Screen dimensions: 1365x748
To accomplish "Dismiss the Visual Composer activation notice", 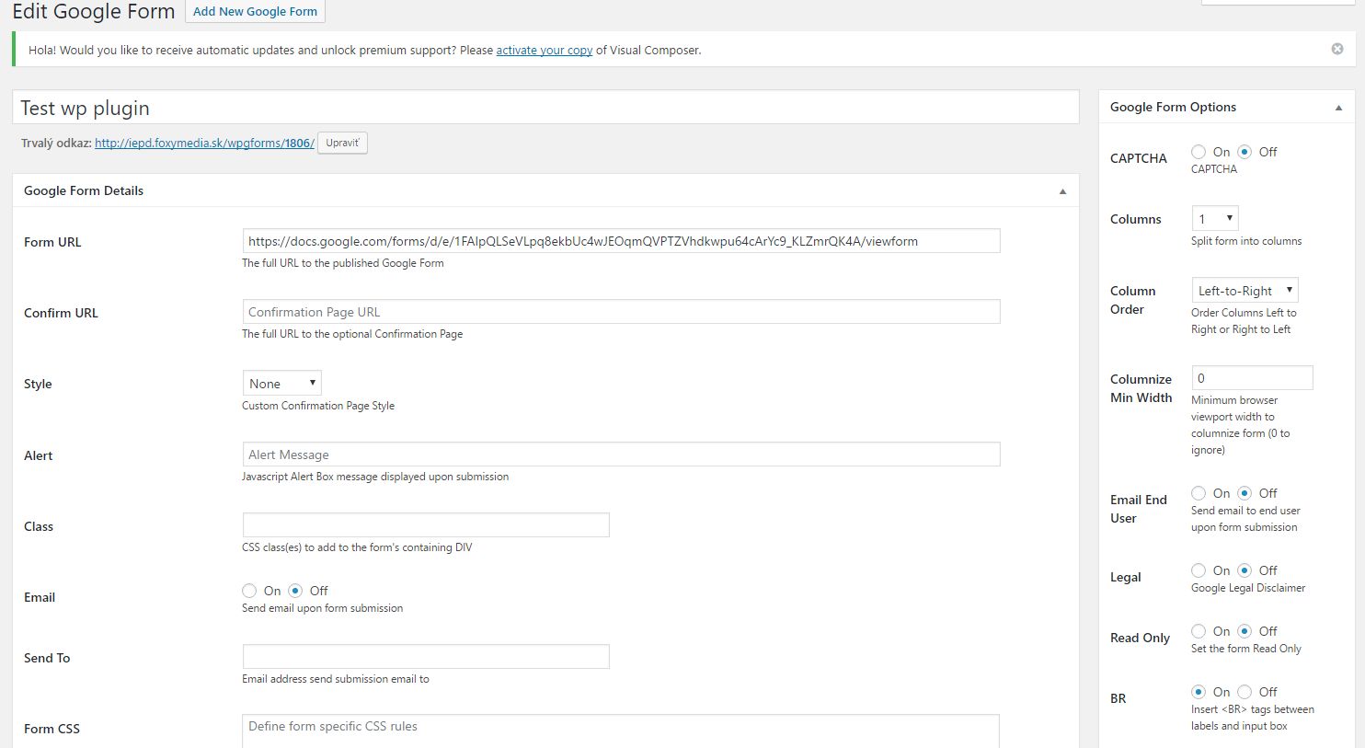I will [1337, 49].
